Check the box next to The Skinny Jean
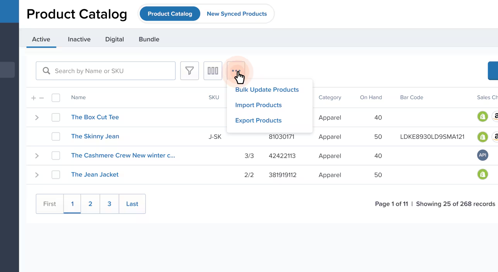The width and height of the screenshot is (498, 272). tap(55, 136)
